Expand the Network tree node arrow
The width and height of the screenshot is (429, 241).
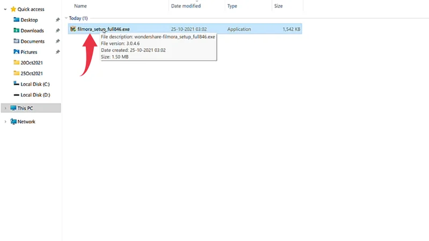coord(5,122)
